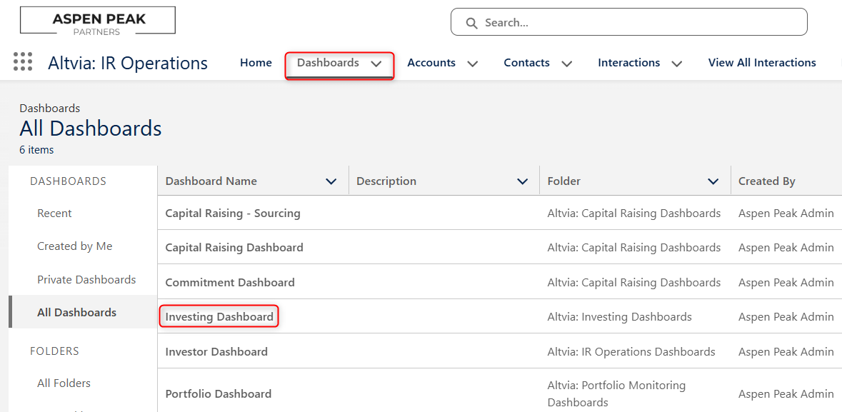
Task: Expand the Contacts tab chevron
Action: click(x=566, y=64)
